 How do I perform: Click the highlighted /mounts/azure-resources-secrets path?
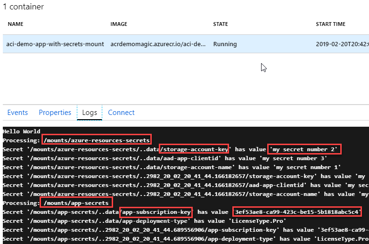coord(97,140)
